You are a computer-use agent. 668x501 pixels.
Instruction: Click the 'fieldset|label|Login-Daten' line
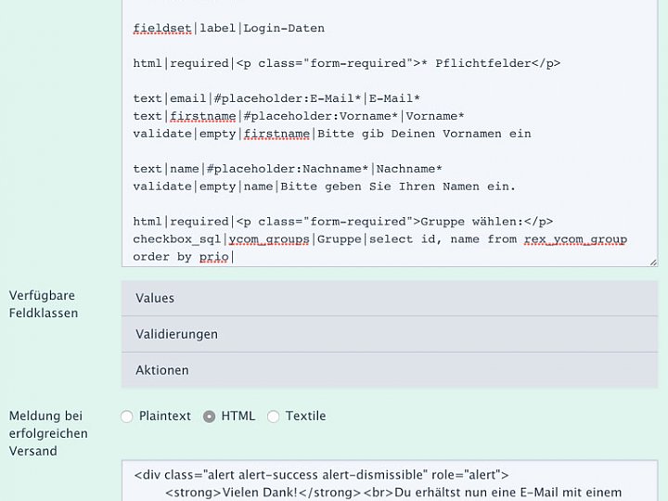pyautogui.click(x=228, y=28)
